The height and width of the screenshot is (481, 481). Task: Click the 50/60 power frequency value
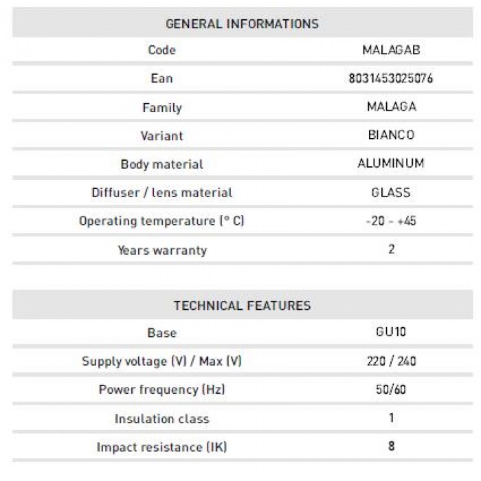(x=391, y=390)
